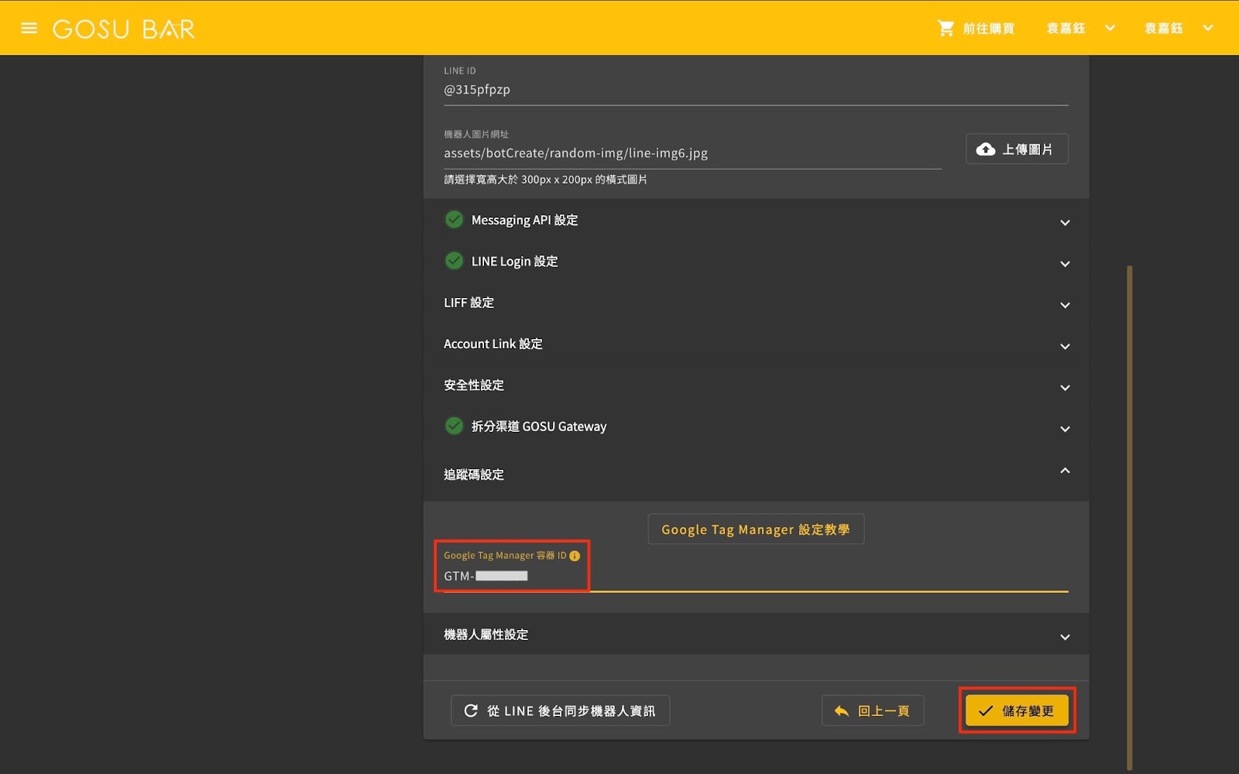The image size is (1239, 774).
Task: Click the green check on GOSU Gateway
Action: (455, 426)
